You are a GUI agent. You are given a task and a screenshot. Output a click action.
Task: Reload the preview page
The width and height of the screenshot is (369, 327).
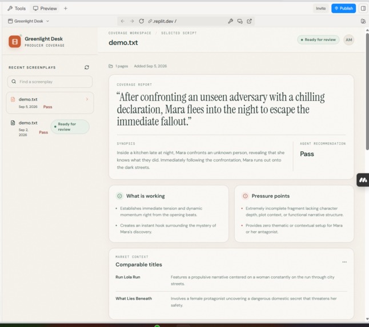coord(142,21)
